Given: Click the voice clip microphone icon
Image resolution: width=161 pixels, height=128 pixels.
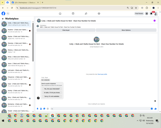Looking at the screenshot, I should coord(38,109).
